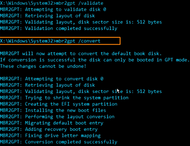Click 'can only be booted in GPT mode' line
Image resolution: width=190 pixels, height=146 pixels.
pyautogui.click(x=95, y=60)
